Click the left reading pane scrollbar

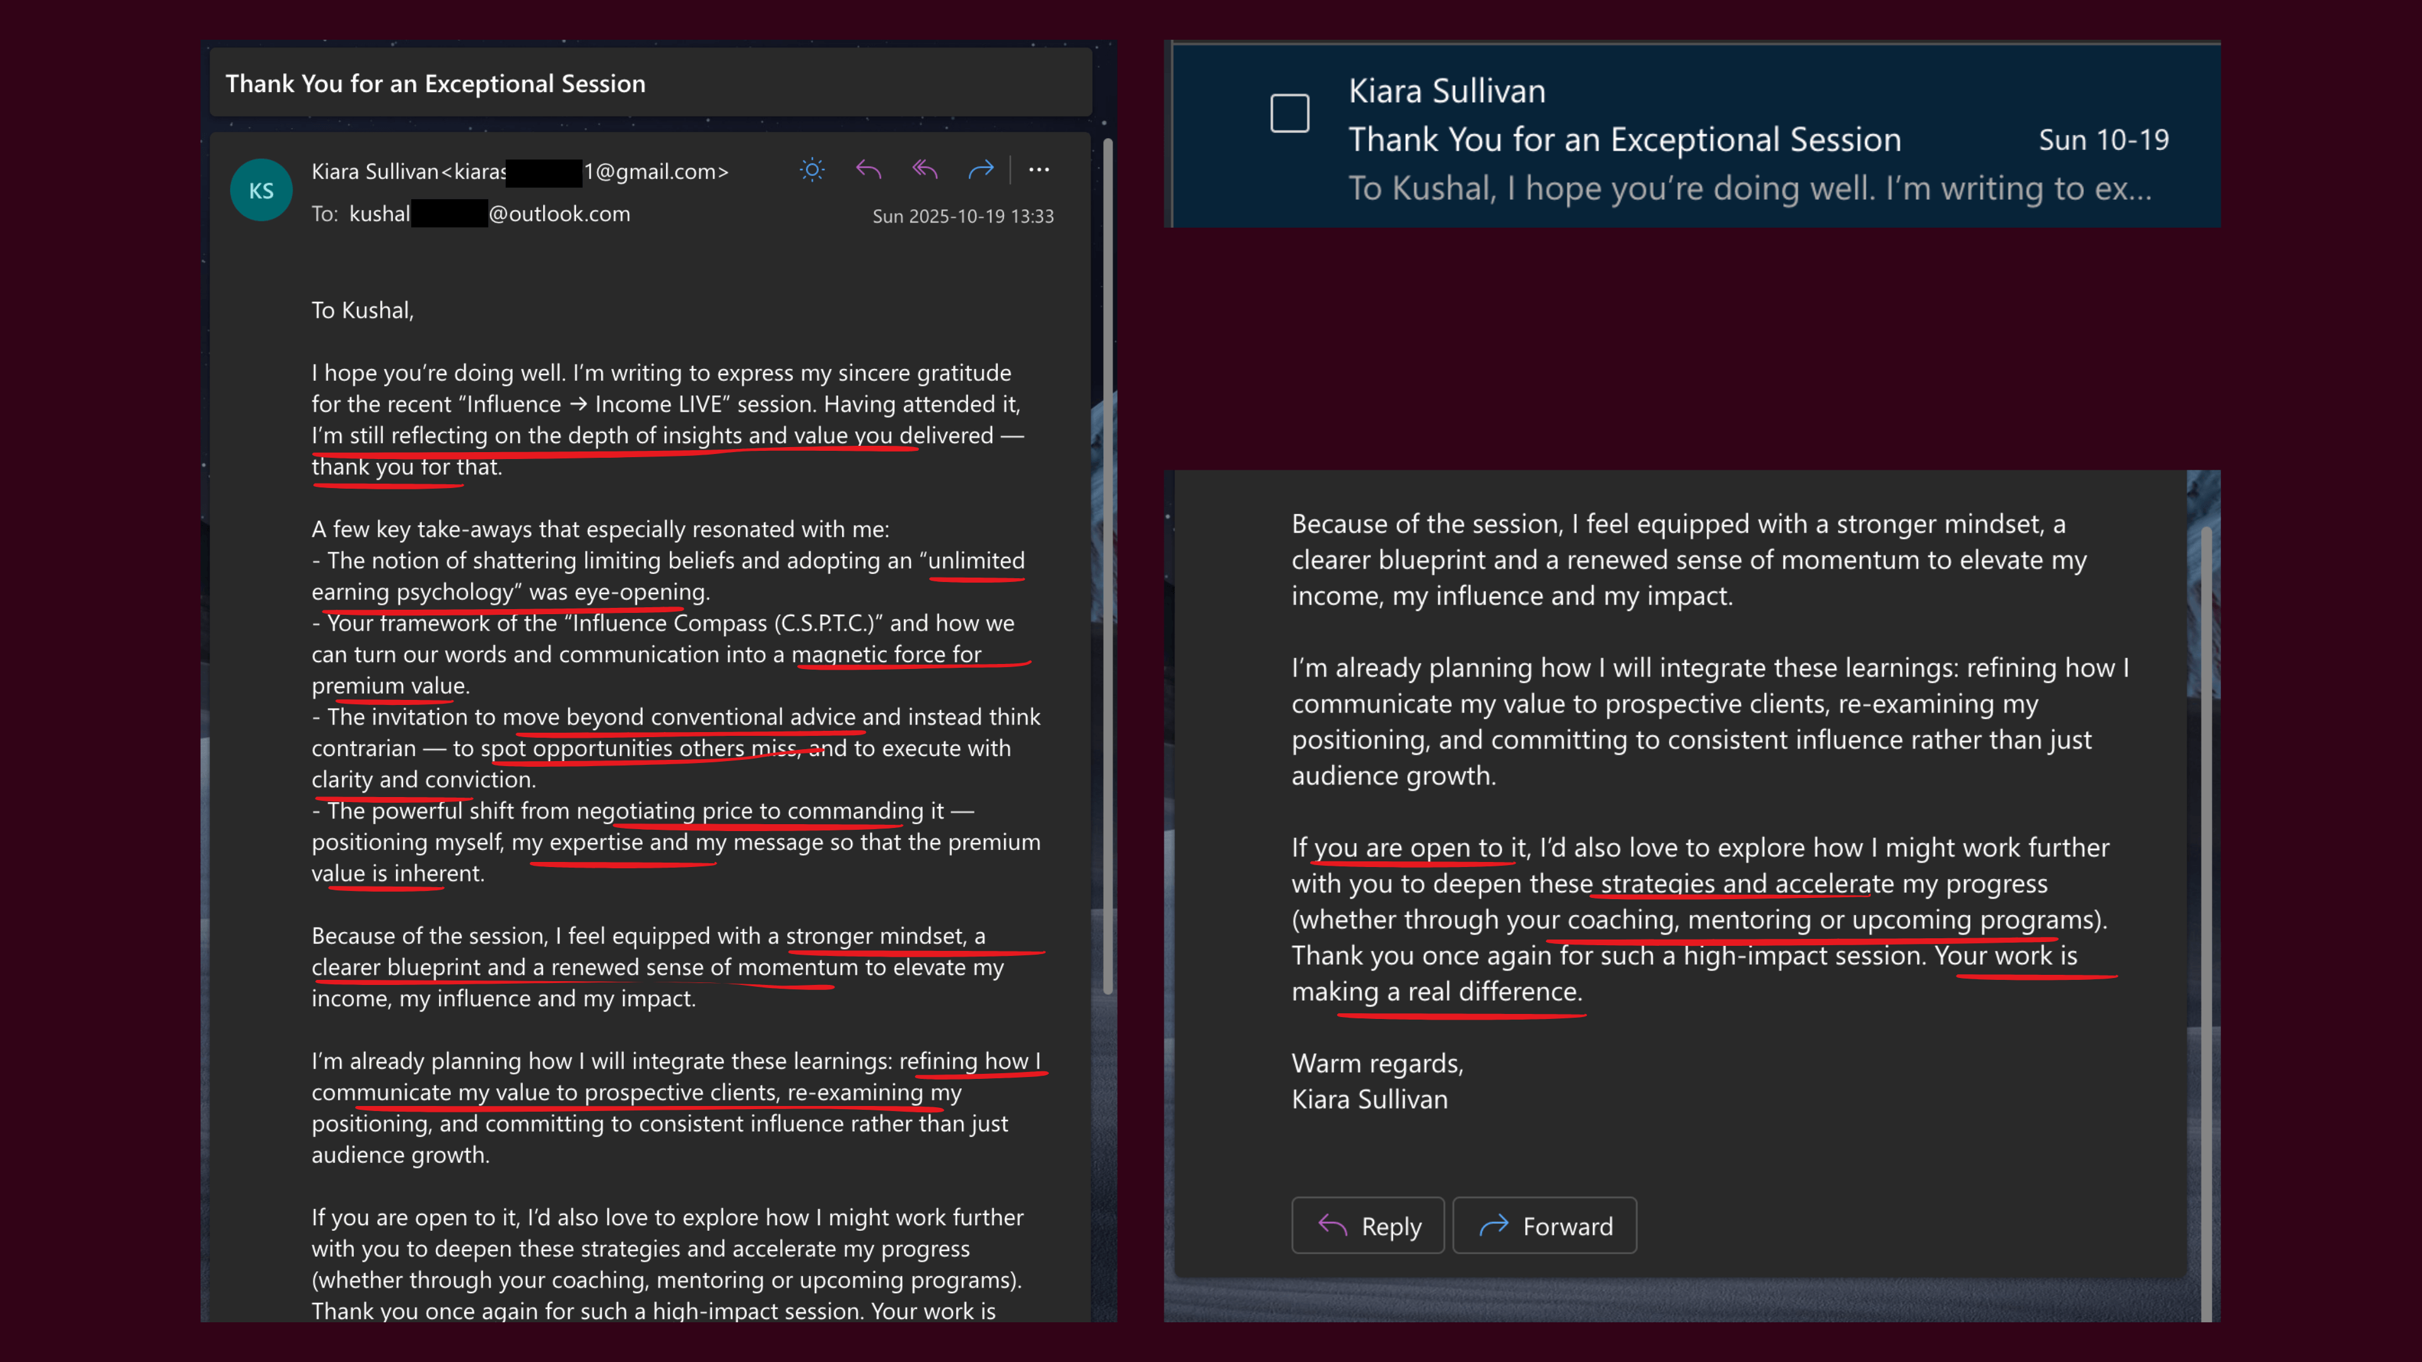click(1108, 564)
